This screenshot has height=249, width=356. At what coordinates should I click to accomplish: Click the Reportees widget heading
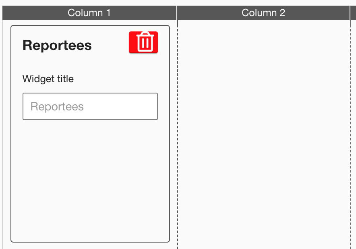pos(57,45)
